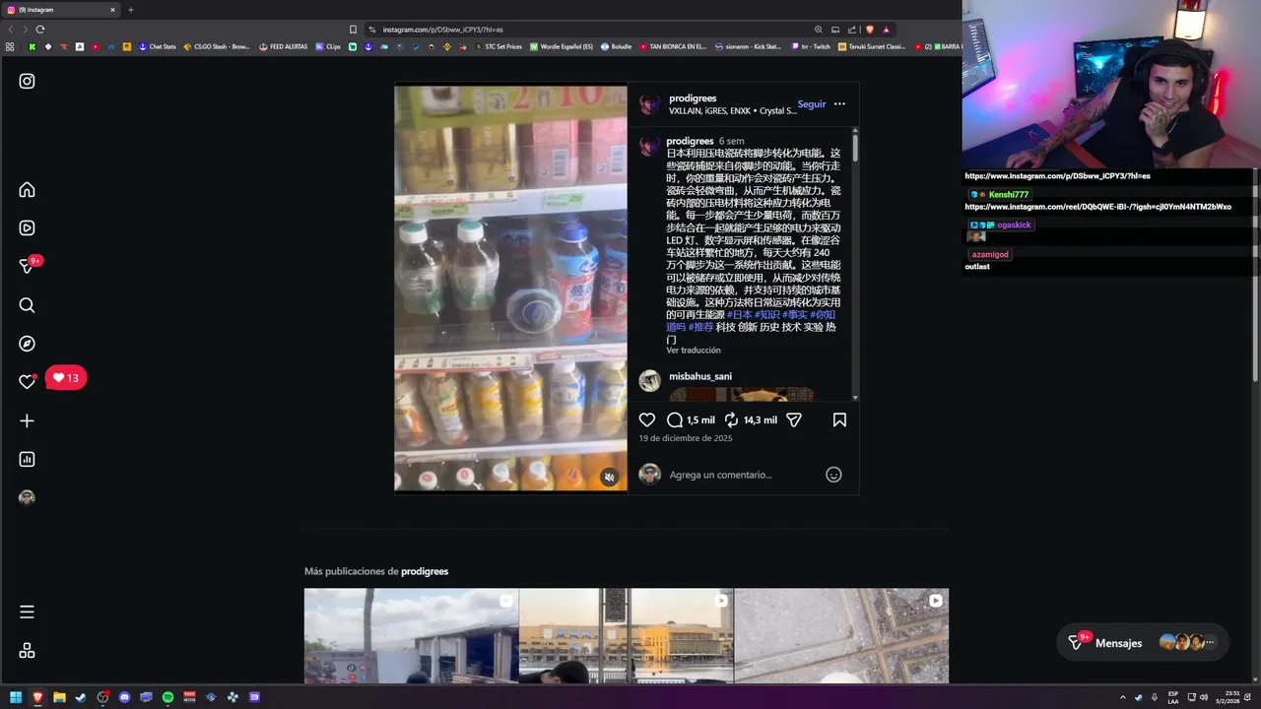
Task: Open Steam from the taskbar
Action: [81, 697]
